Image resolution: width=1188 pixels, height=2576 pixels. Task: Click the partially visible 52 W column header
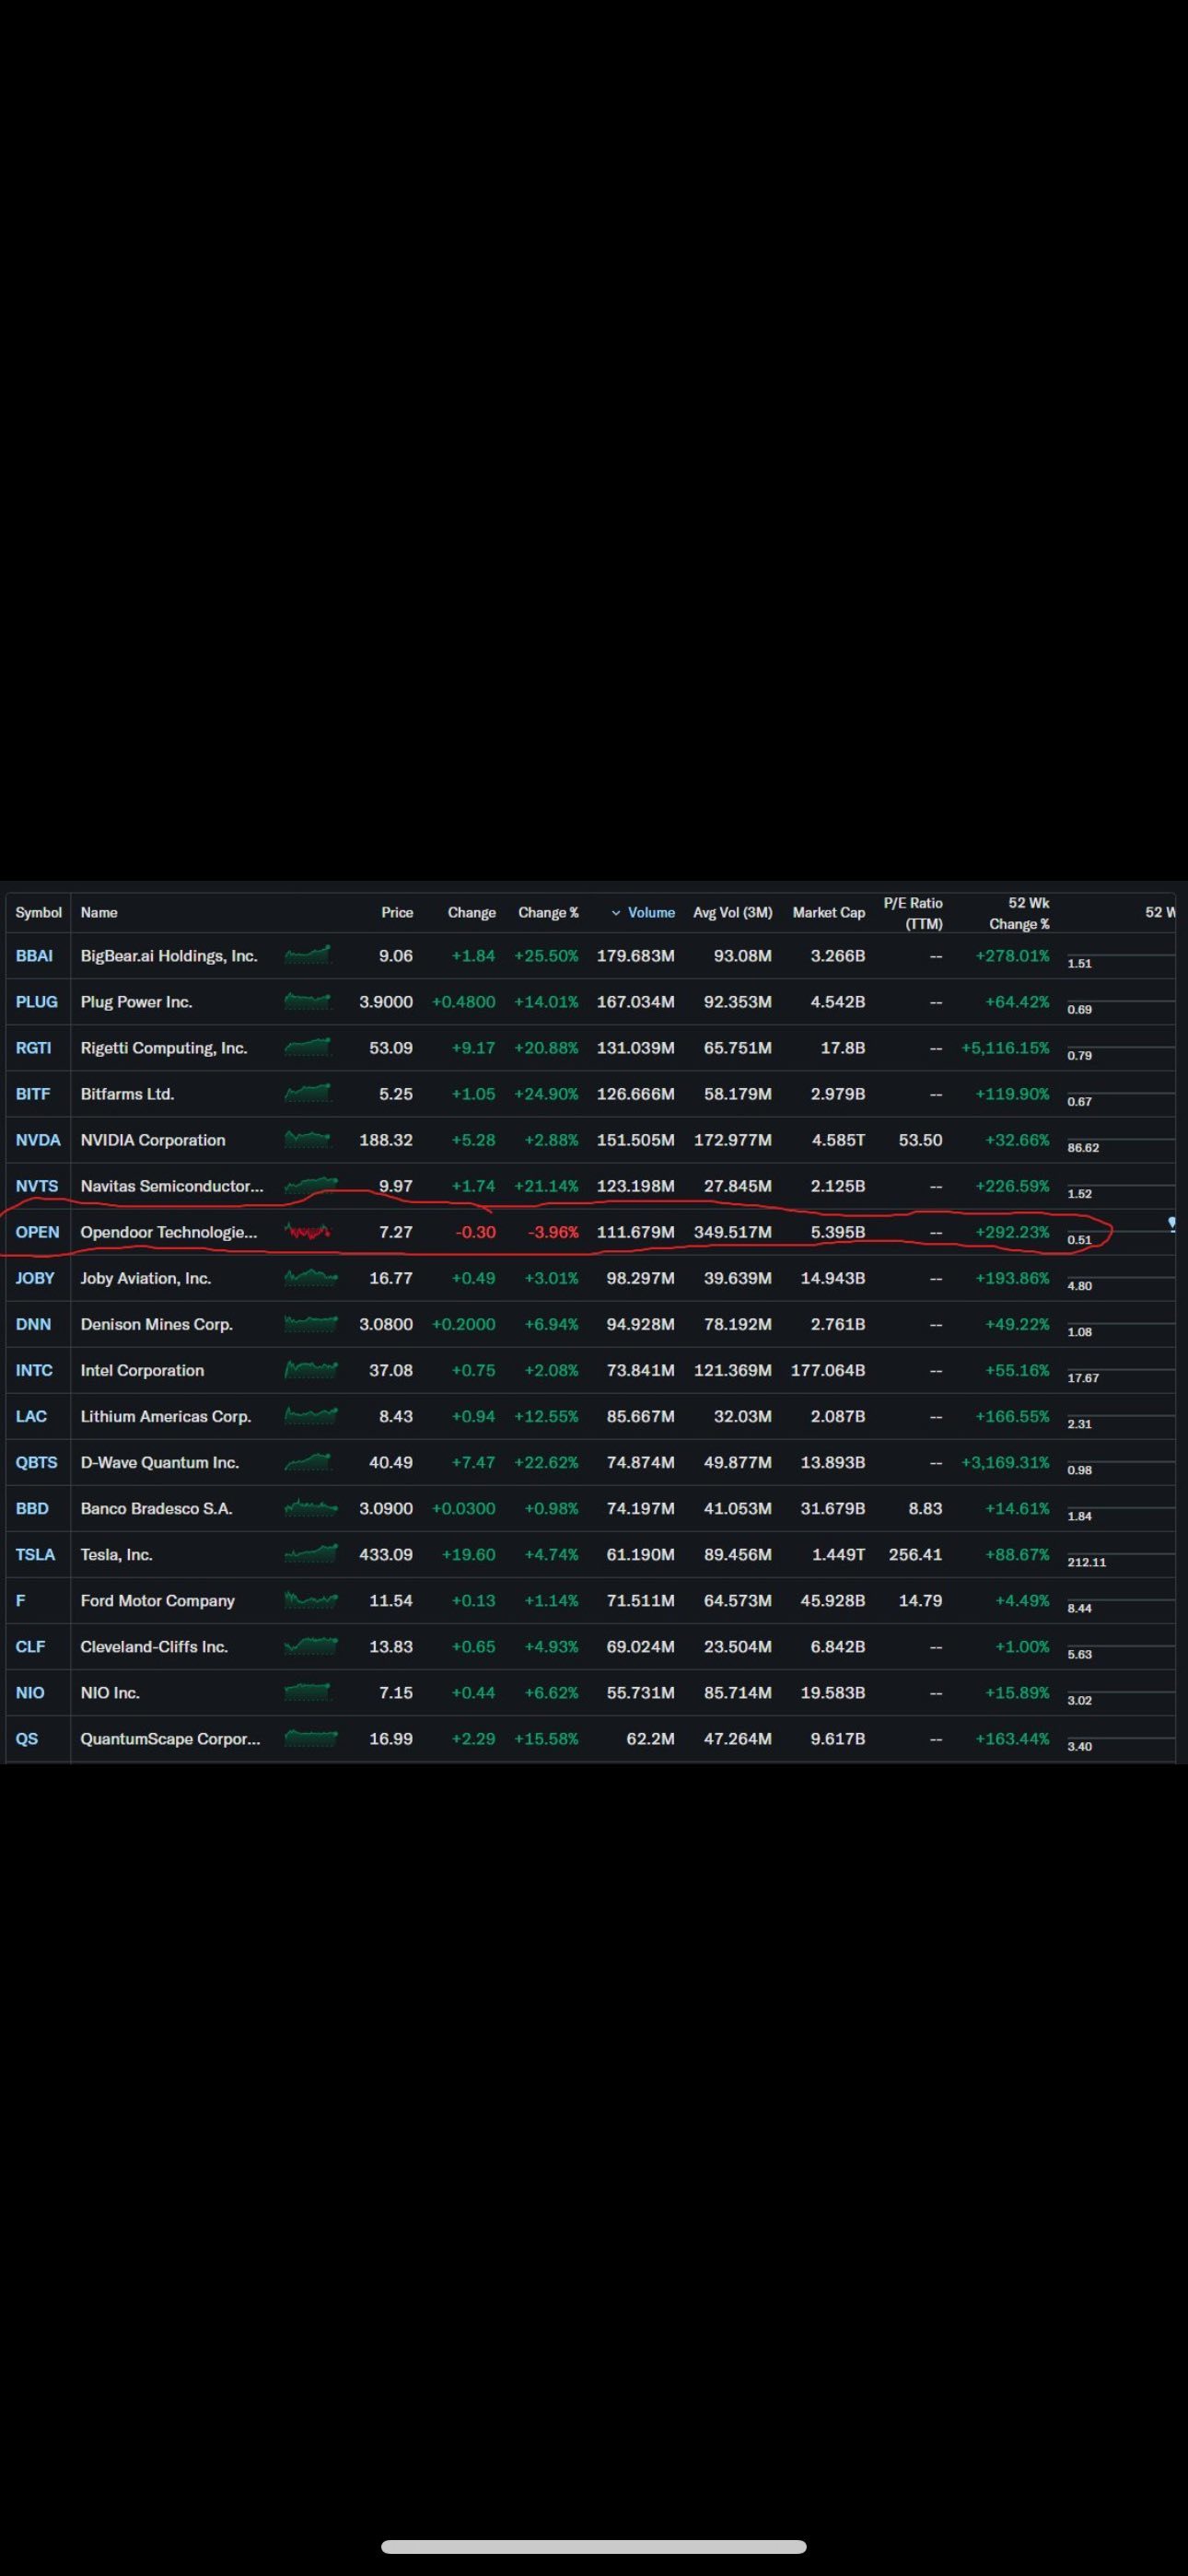click(1160, 913)
